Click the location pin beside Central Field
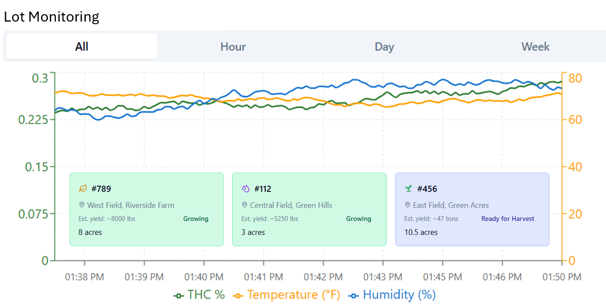 244,205
